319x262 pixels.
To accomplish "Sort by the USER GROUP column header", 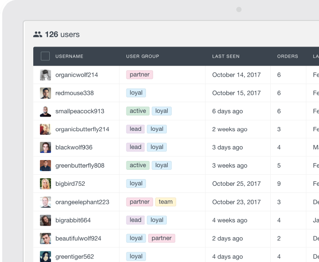I will click(x=142, y=56).
